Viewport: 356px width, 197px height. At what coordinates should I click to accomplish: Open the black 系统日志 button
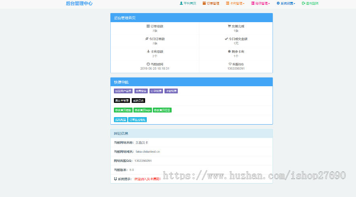pos(138,100)
